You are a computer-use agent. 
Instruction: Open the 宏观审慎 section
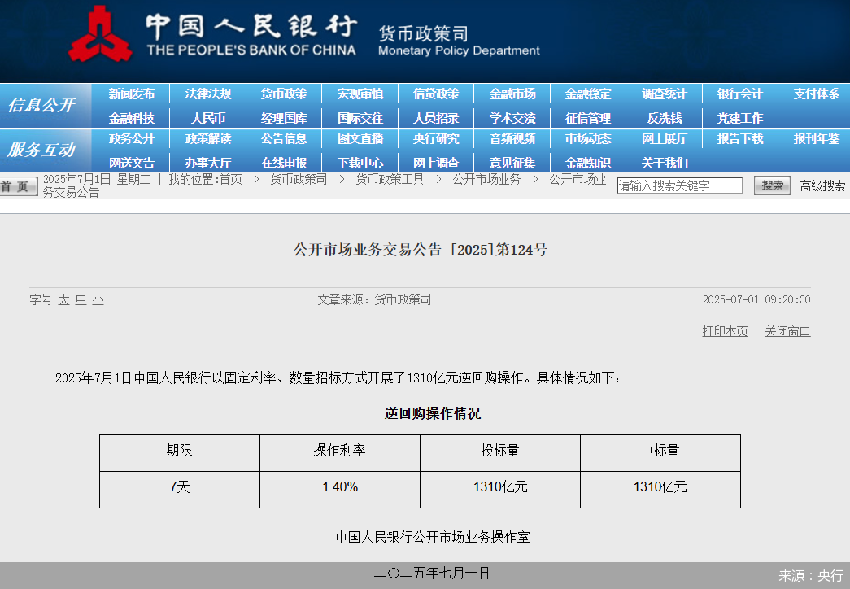(360, 94)
